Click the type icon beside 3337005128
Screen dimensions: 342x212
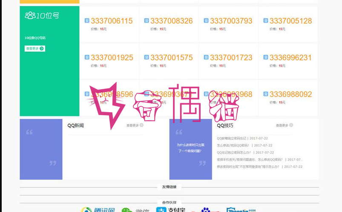pyautogui.click(x=265, y=20)
